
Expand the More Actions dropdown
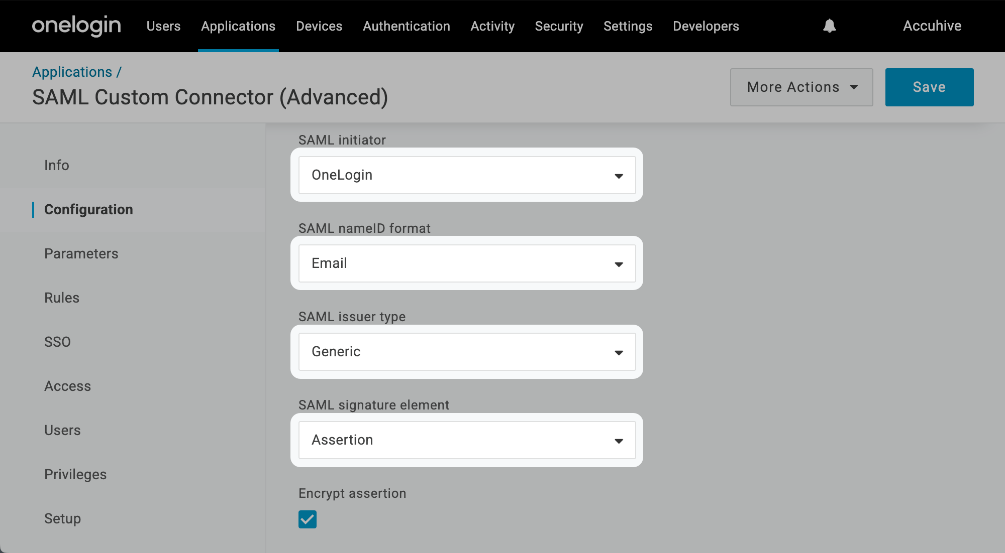pyautogui.click(x=801, y=87)
